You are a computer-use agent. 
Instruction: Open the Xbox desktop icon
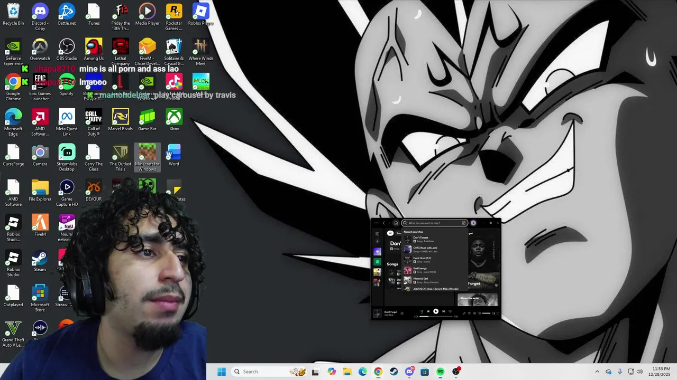pos(174,120)
